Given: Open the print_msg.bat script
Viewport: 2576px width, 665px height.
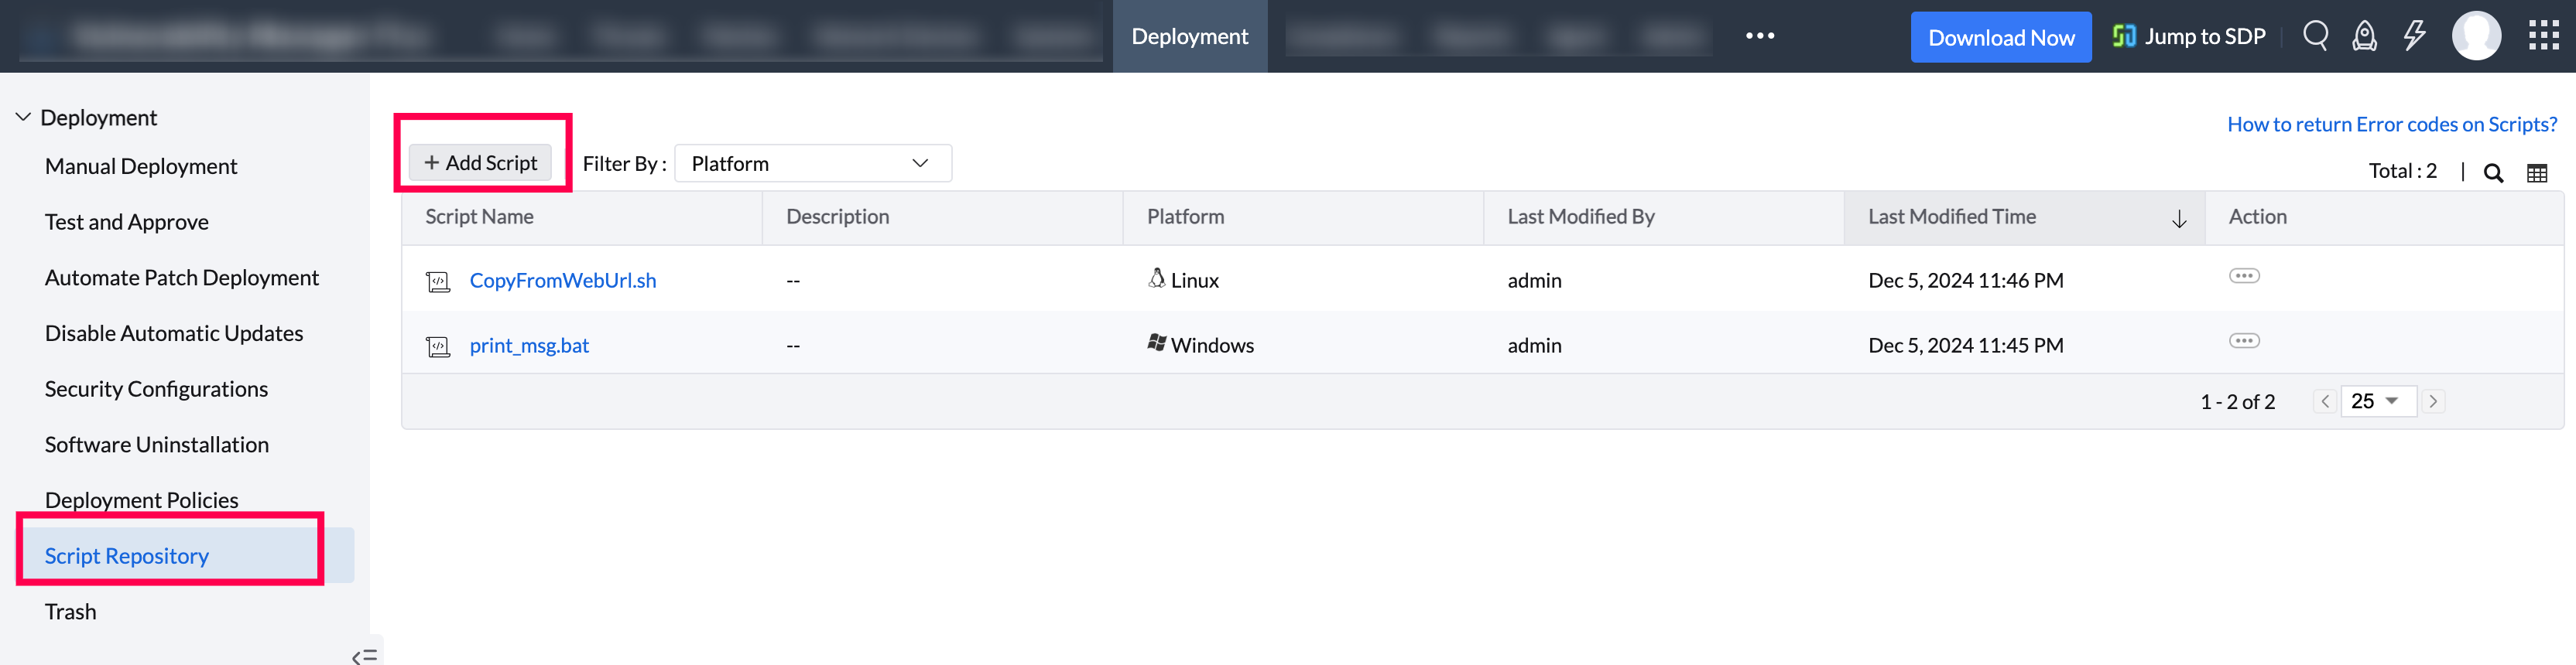Looking at the screenshot, I should tap(529, 346).
